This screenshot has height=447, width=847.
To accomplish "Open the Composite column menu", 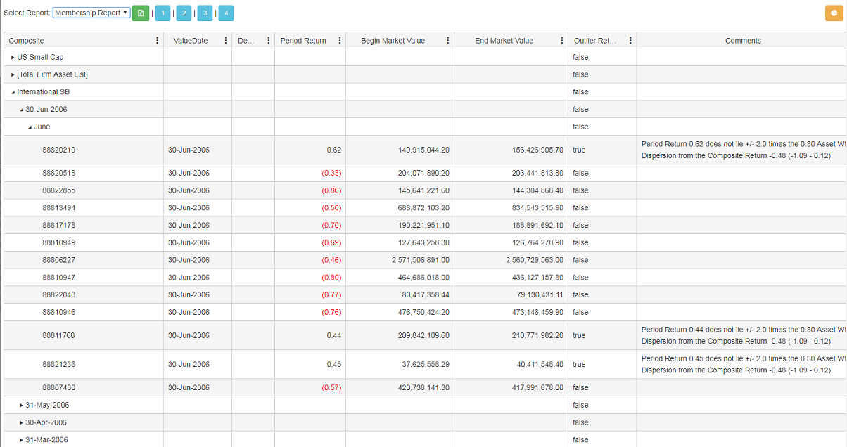I will (157, 41).
